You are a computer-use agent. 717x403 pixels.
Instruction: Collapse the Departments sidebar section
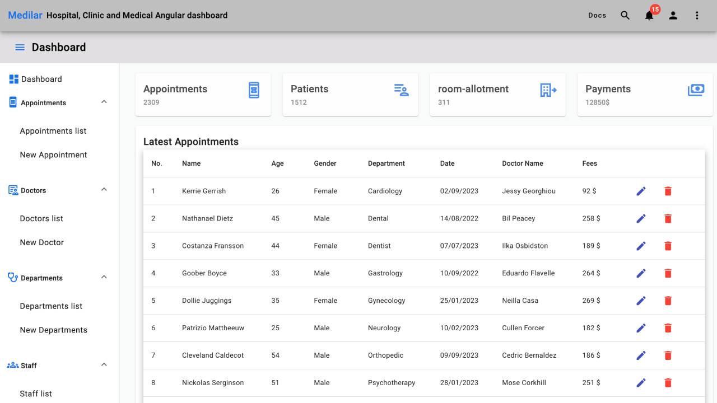tap(104, 276)
